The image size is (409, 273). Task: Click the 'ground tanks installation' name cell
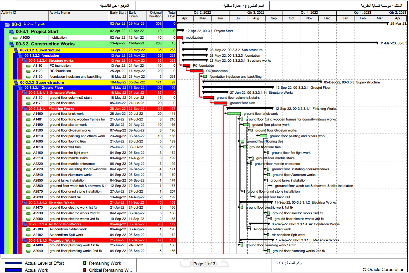coord(79,181)
